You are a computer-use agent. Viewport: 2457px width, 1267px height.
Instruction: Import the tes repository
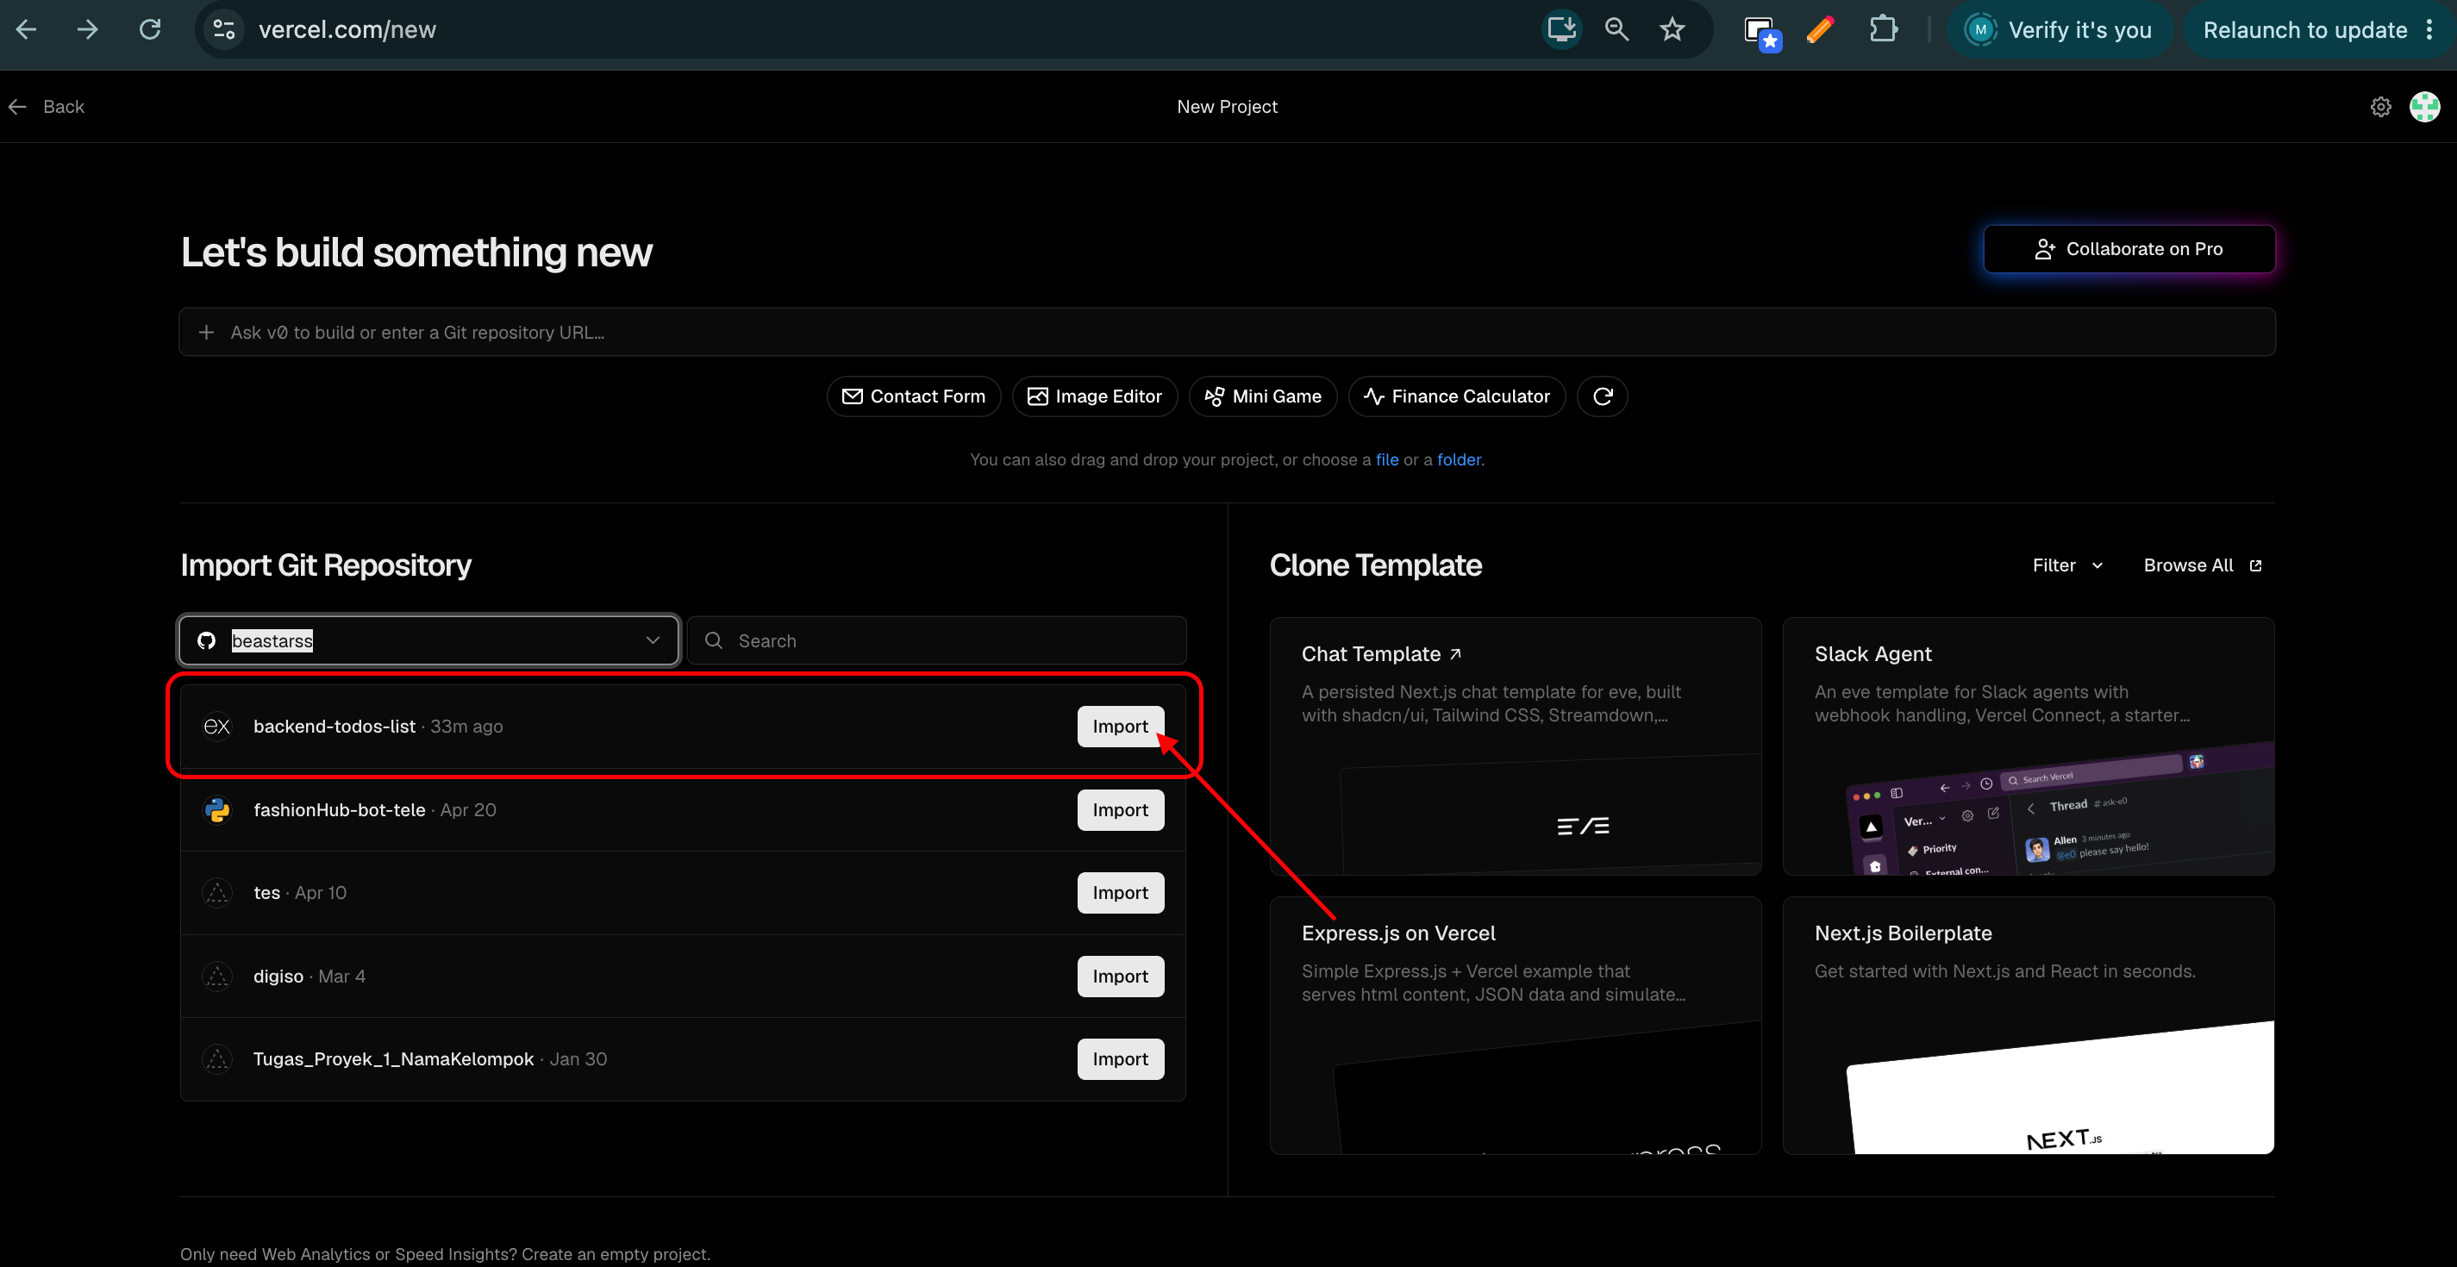point(1121,893)
